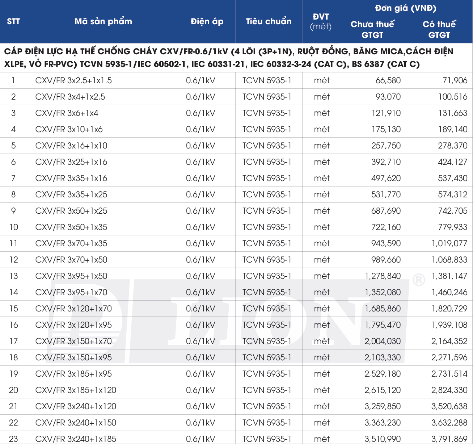473x444 pixels.
Task: Select the "Có thuế GTGT" sub-header
Action: pos(439,29)
